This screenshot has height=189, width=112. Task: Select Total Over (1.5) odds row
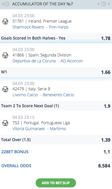56,140
